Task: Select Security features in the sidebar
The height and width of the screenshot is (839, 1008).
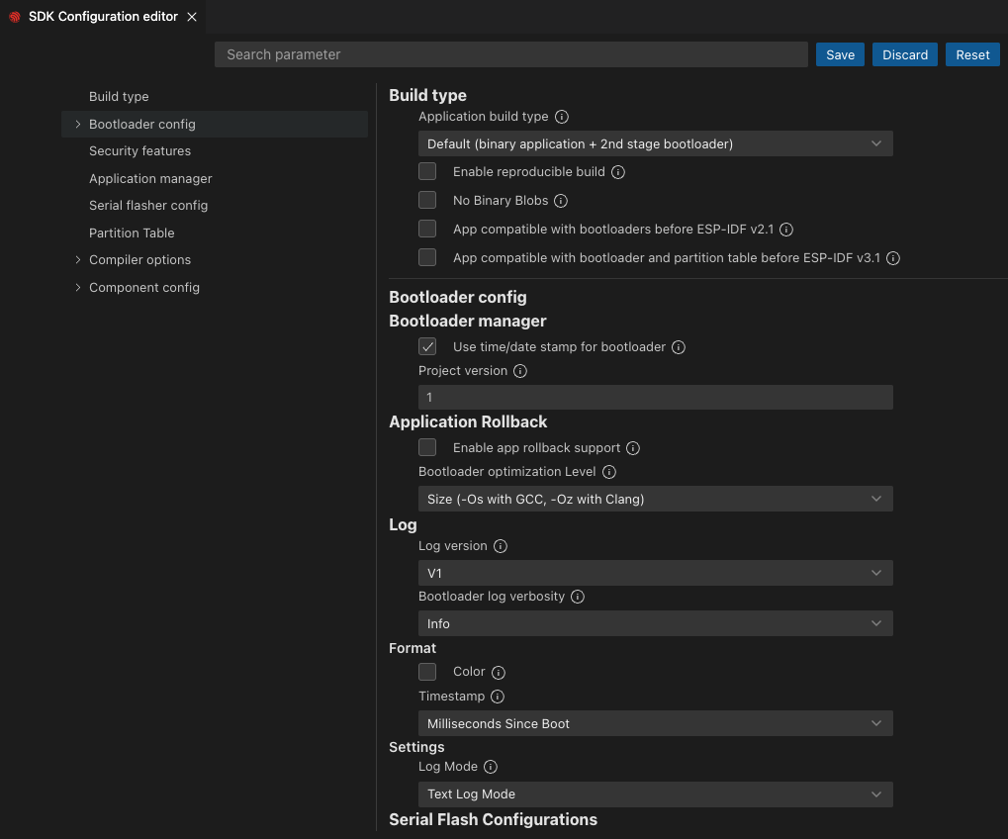Action: point(139,151)
